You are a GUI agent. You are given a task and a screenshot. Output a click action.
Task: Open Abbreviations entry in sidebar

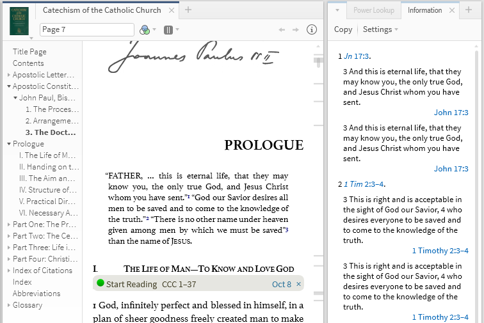click(36, 294)
